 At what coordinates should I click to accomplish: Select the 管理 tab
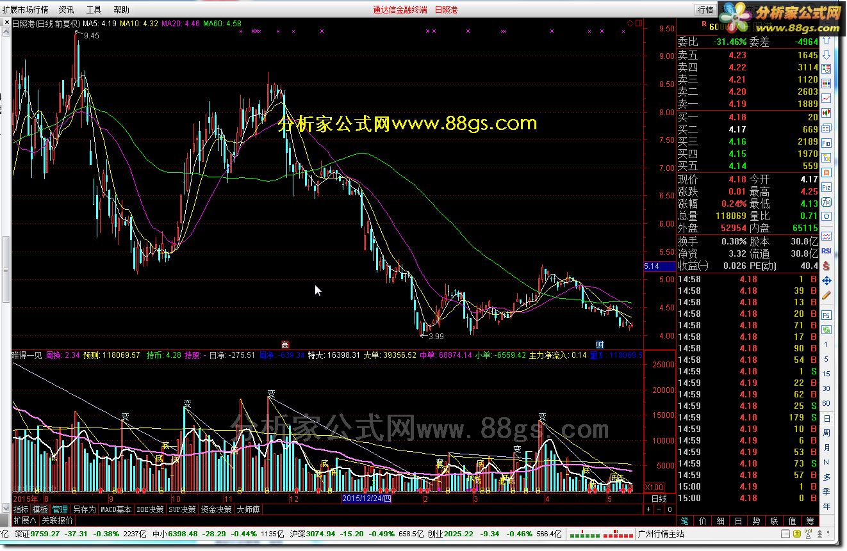60,509
